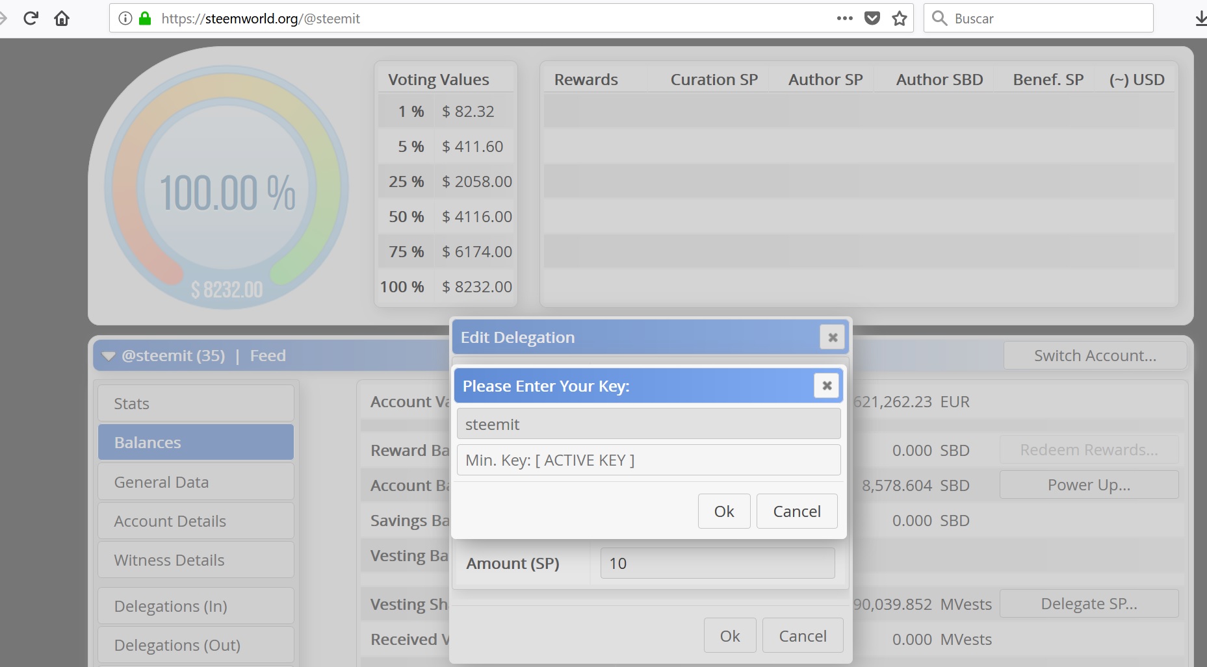Click the Min. Key ACTIVE KEY field
This screenshot has height=667, width=1207.
click(649, 460)
